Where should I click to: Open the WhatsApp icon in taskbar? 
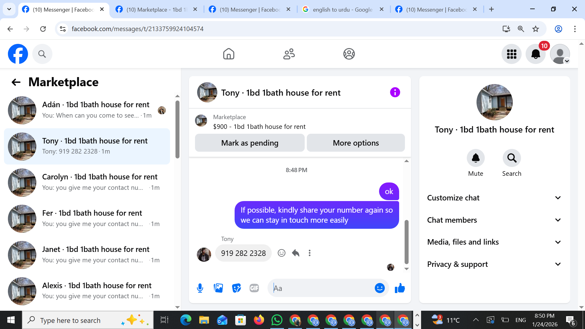click(277, 320)
